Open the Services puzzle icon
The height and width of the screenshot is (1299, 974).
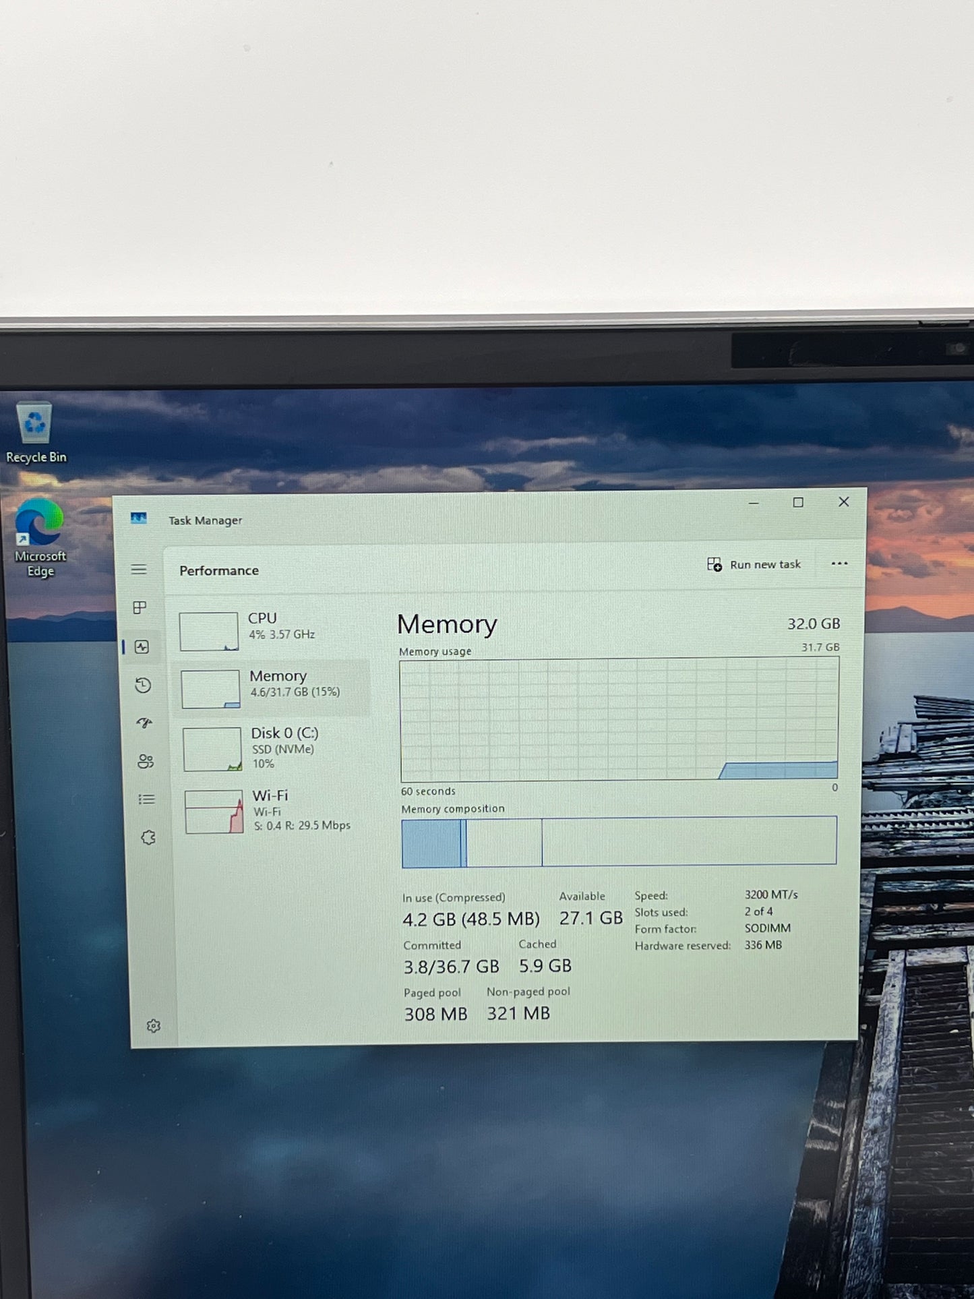pos(148,838)
